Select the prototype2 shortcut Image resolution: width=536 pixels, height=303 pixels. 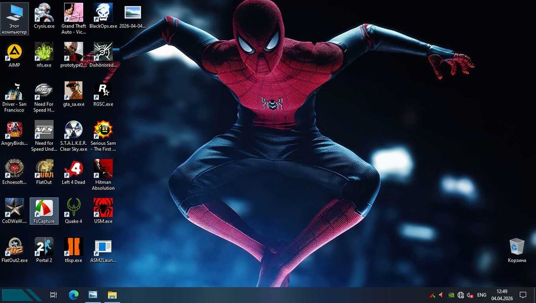(73, 55)
